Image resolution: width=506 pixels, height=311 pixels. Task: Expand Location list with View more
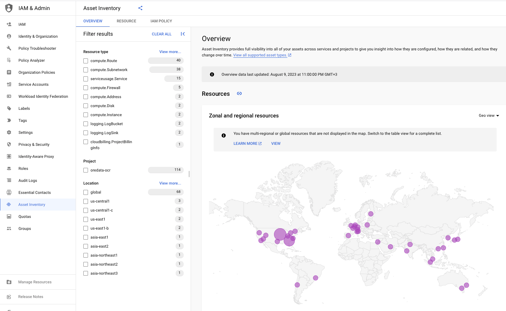170,183
